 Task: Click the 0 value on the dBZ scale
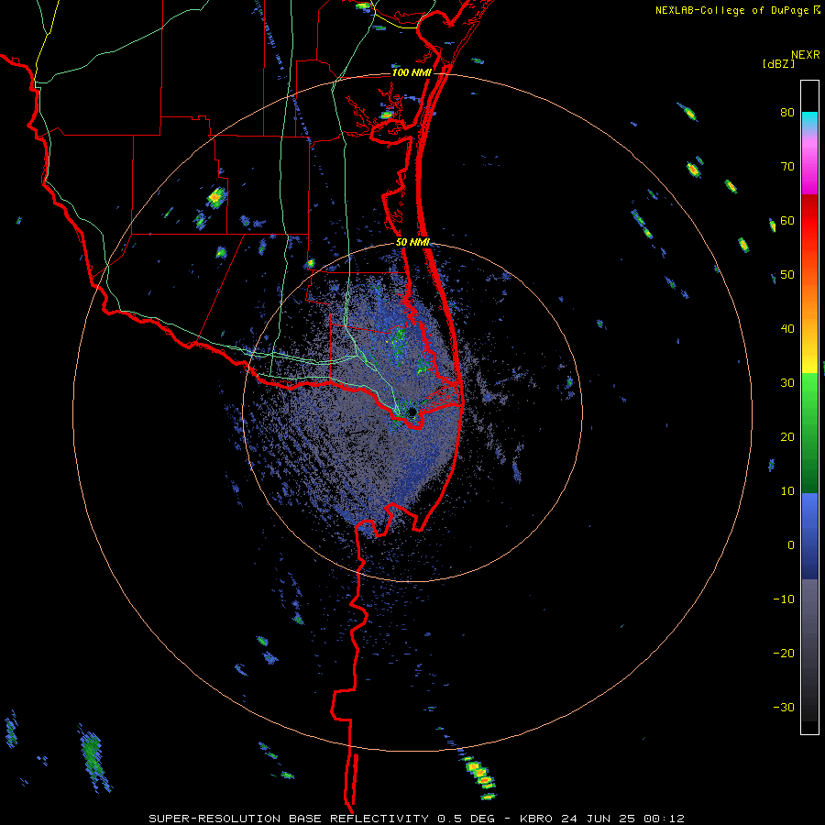(x=791, y=545)
